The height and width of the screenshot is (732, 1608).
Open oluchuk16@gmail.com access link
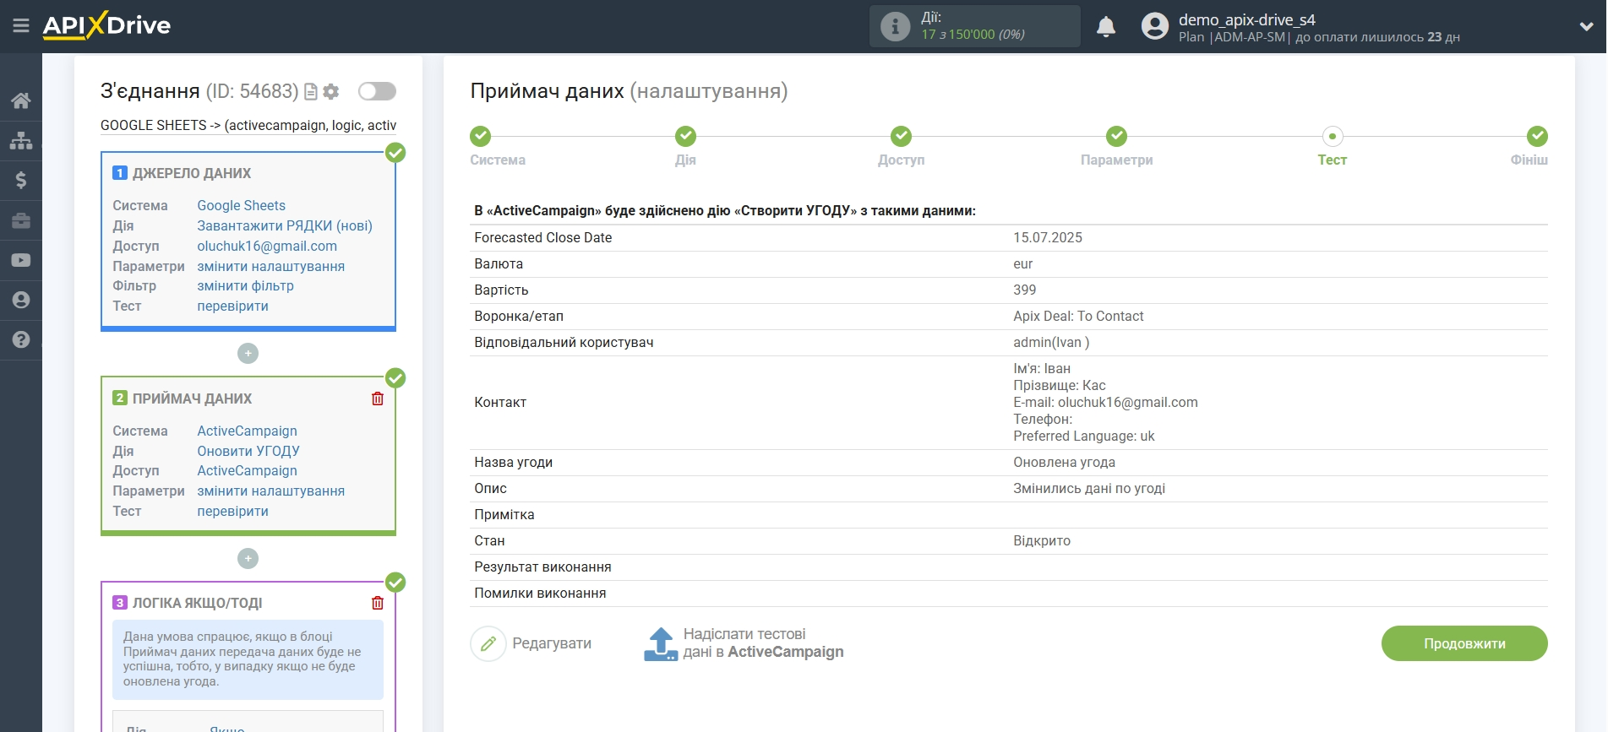[267, 246]
